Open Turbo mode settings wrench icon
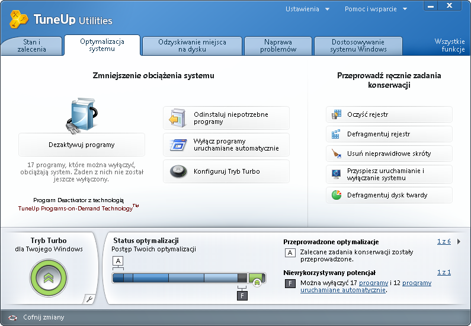 89,299
